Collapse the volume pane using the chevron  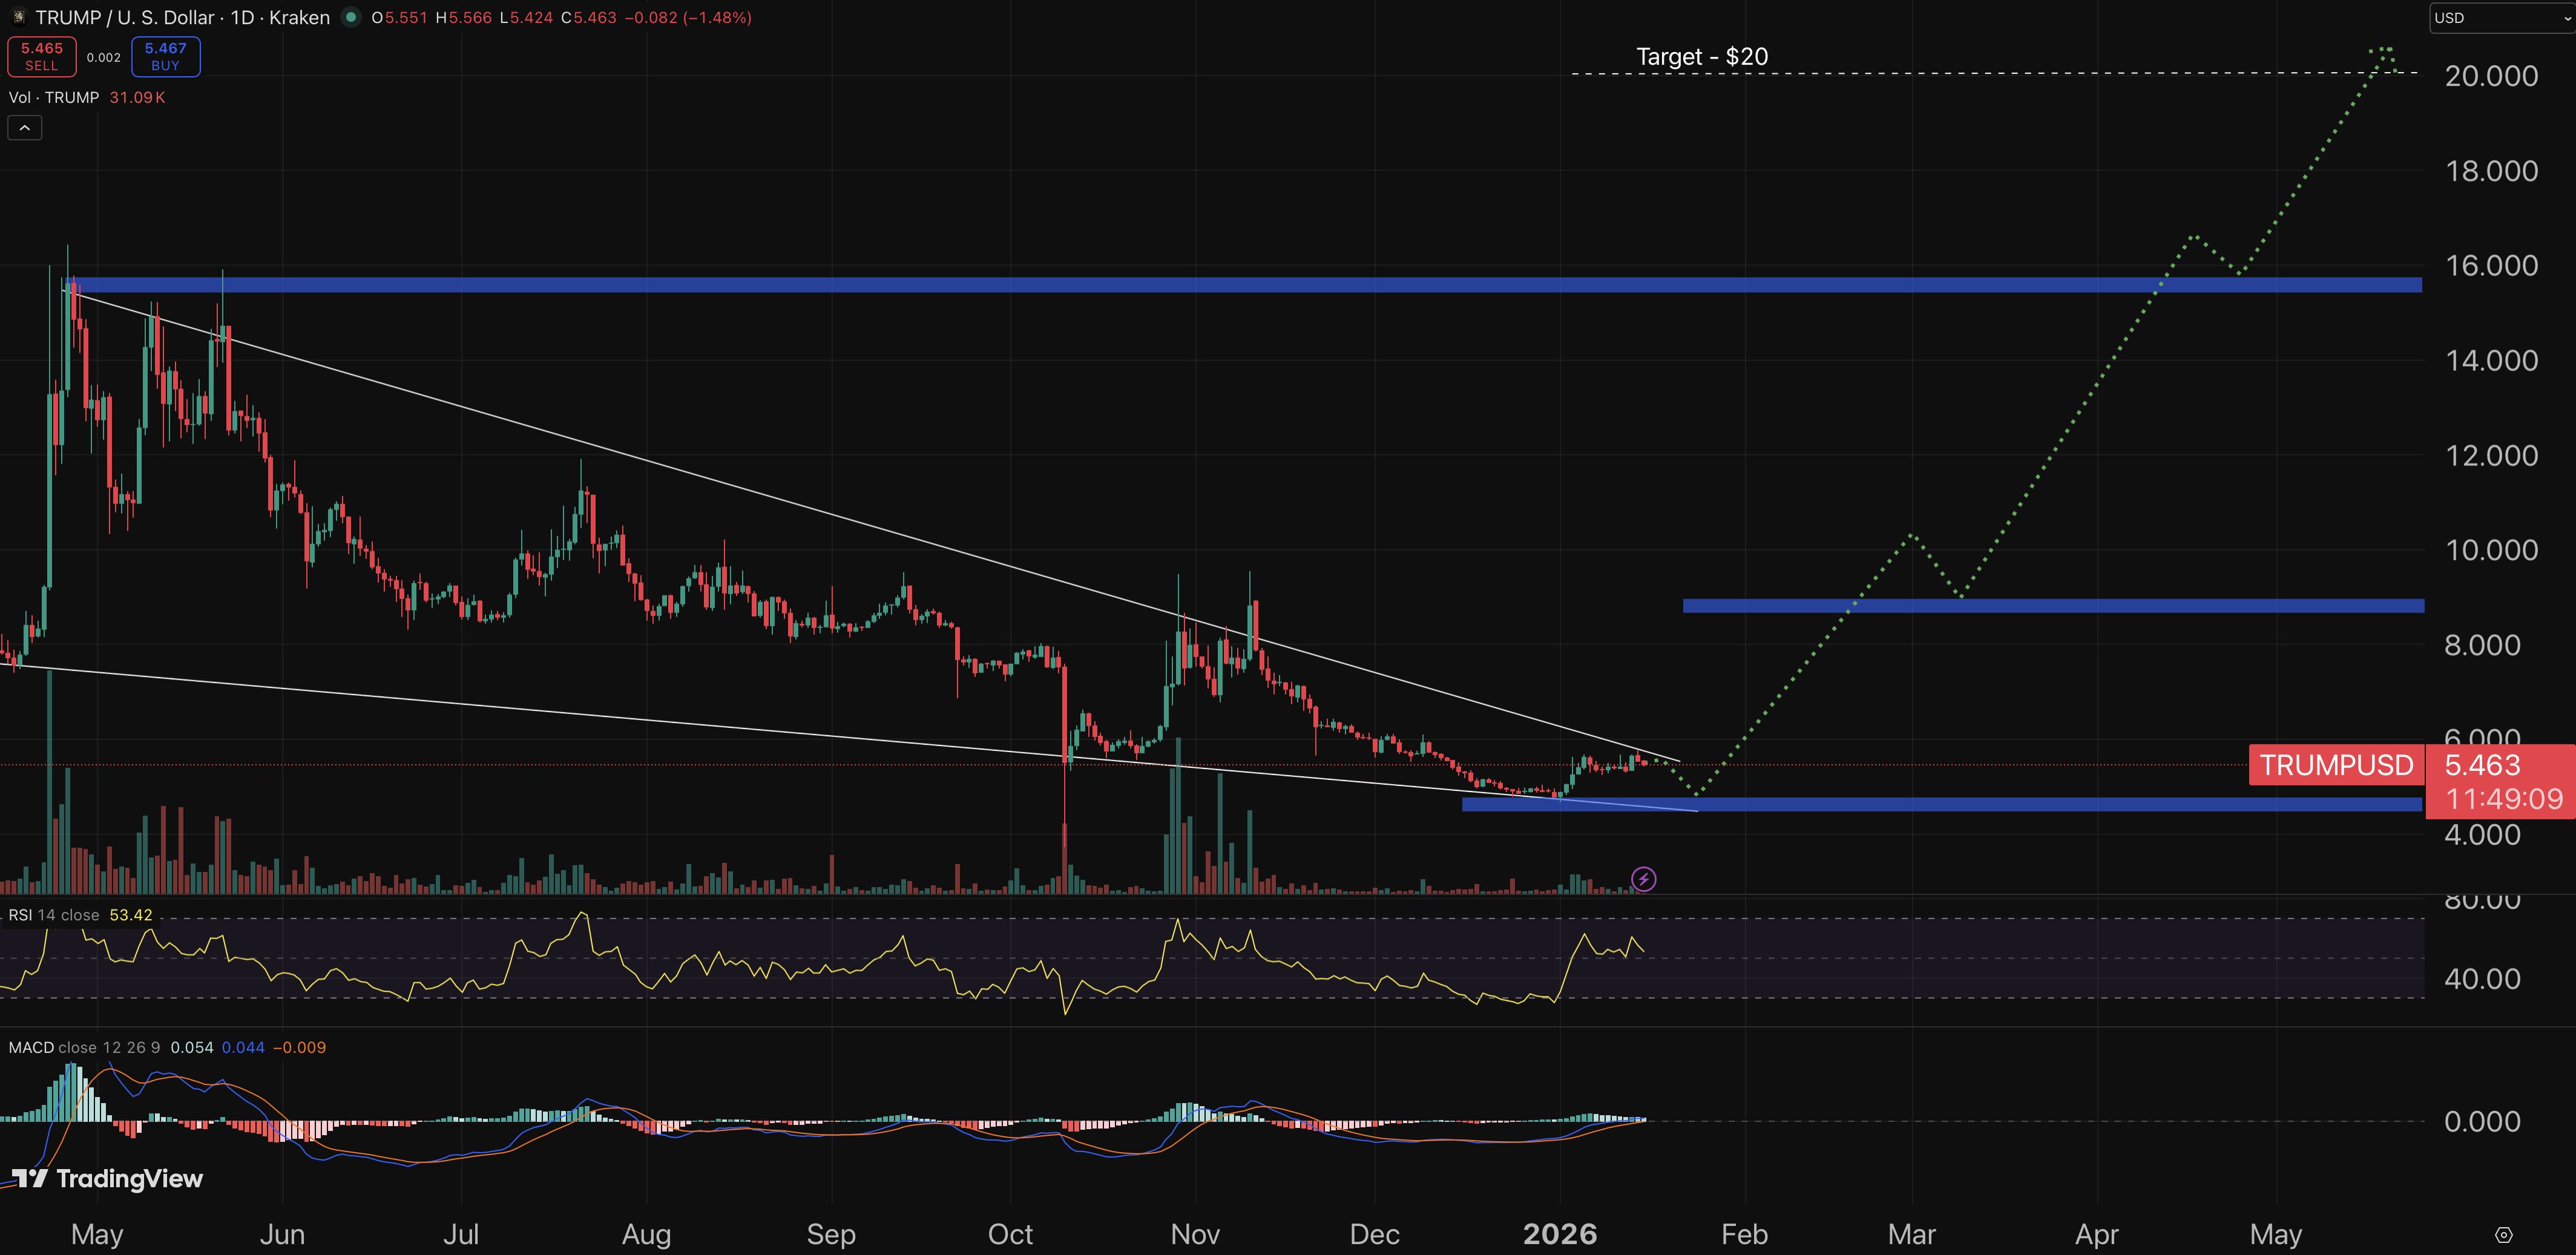(x=24, y=127)
